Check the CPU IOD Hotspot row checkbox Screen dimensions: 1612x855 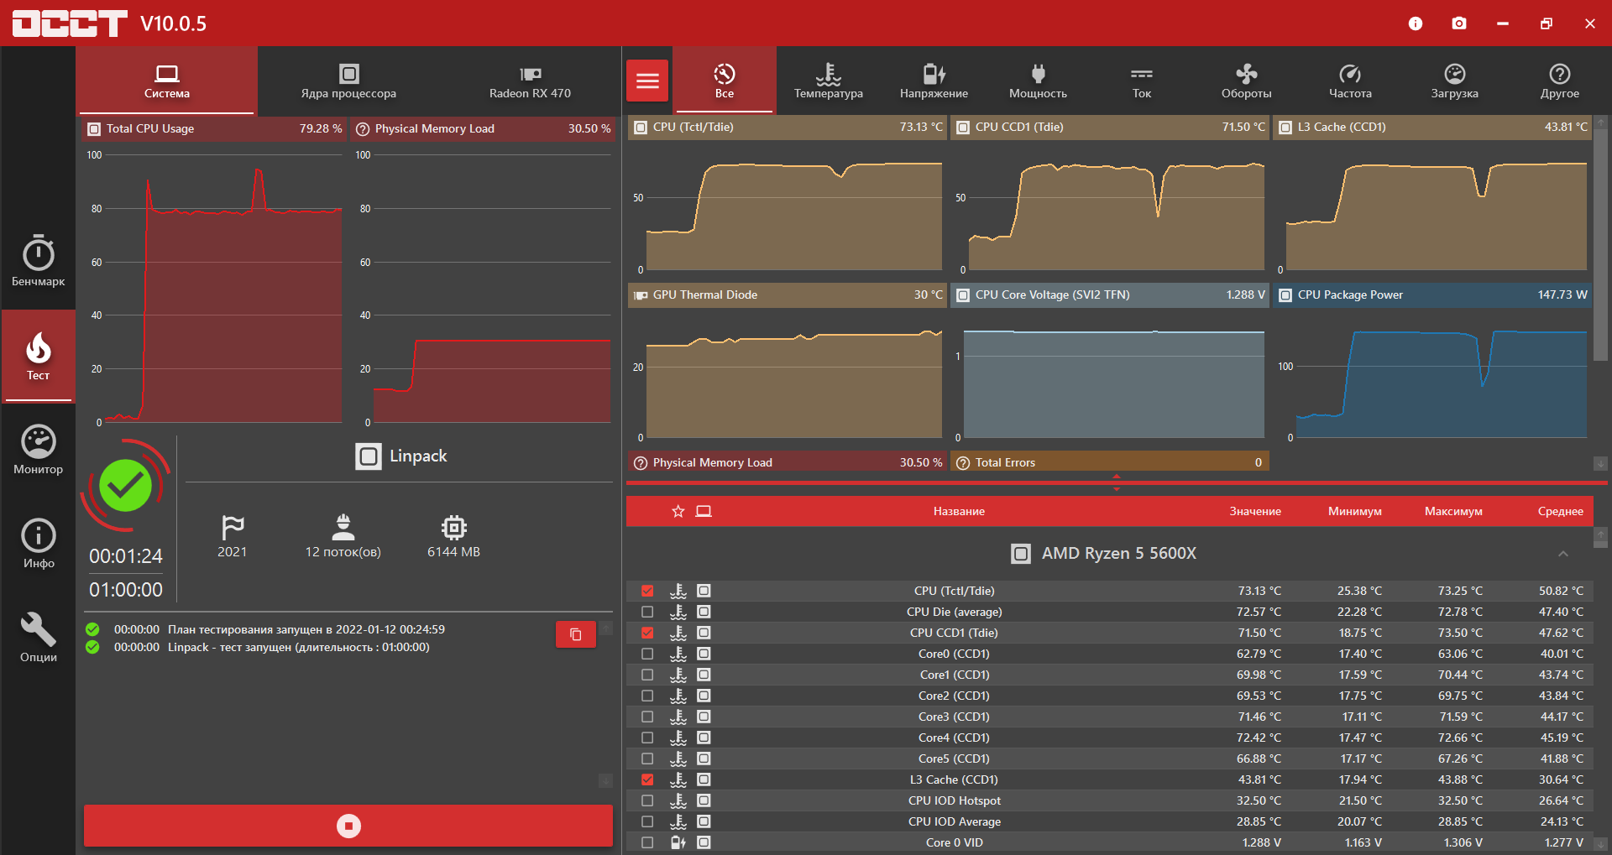(647, 800)
